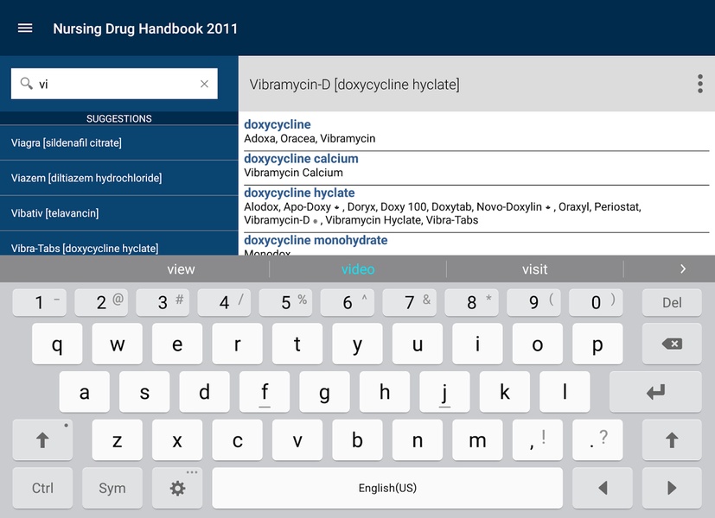Tap the number 7 & key
Image resolution: width=715 pixels, height=518 pixels.
[410, 302]
